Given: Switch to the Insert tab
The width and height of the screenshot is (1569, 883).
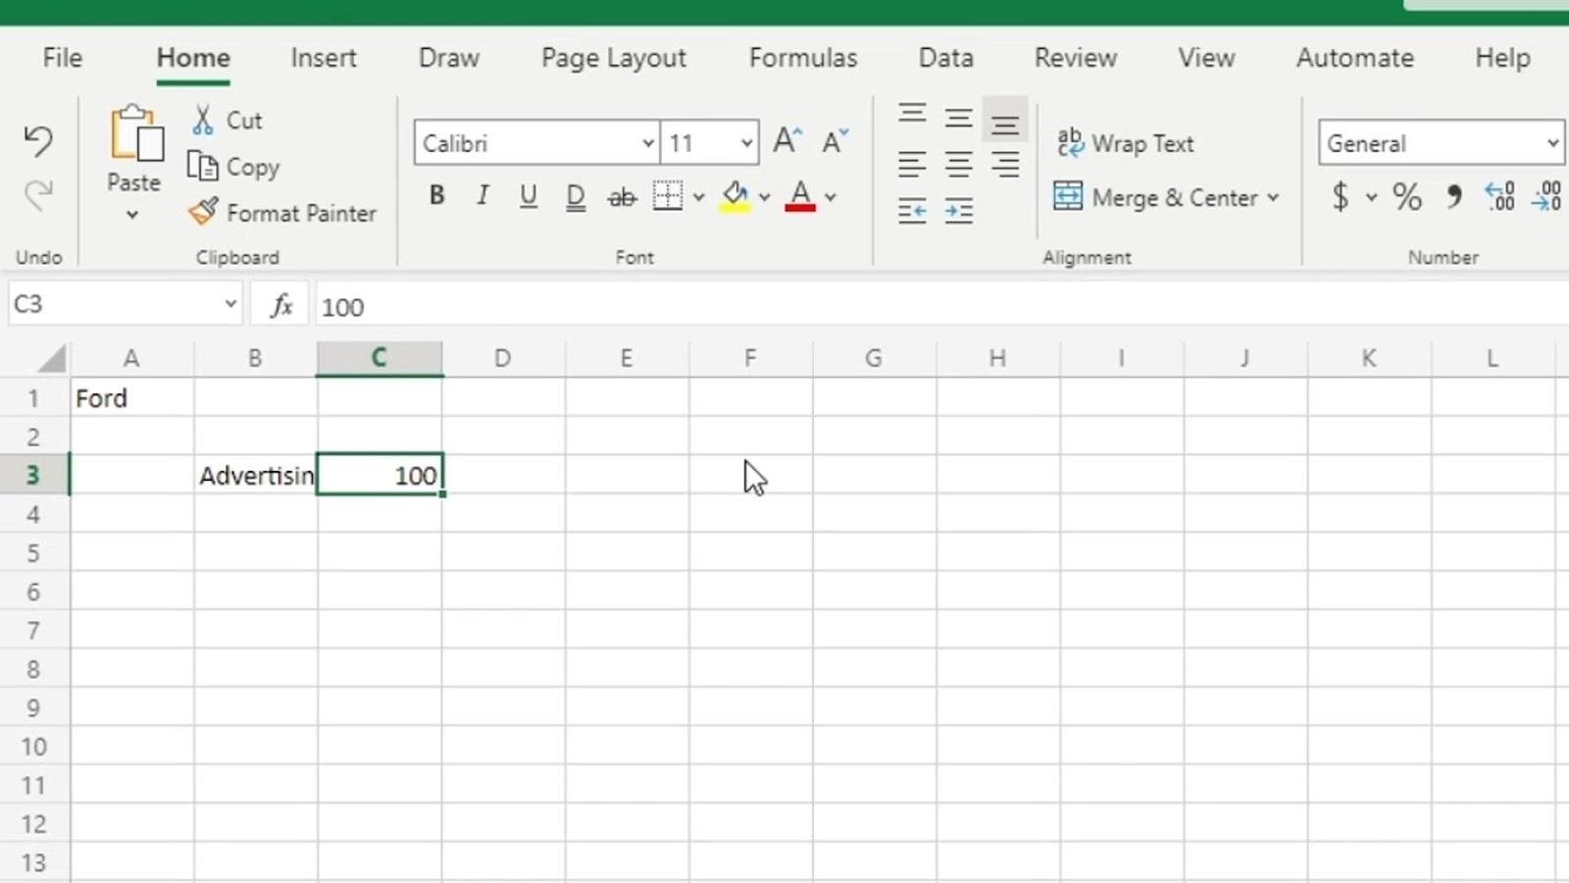Looking at the screenshot, I should tap(324, 57).
